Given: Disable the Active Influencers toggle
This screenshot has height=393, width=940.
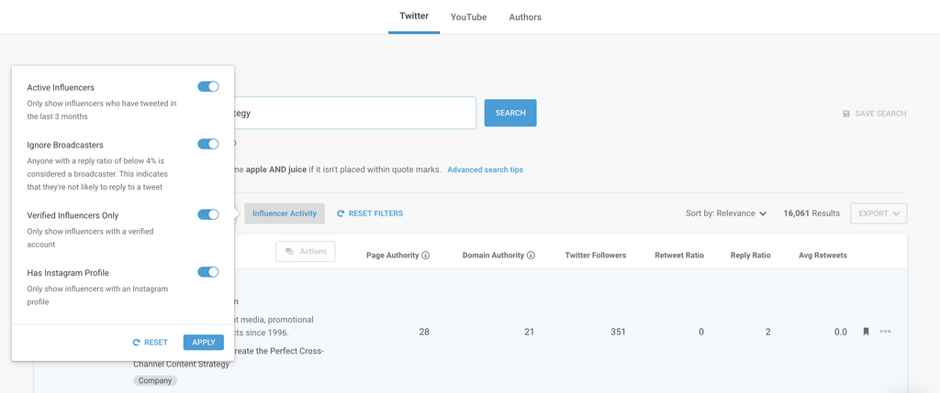Looking at the screenshot, I should click(208, 87).
